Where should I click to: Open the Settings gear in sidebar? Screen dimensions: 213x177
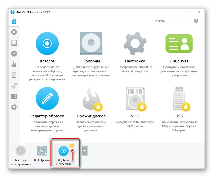coord(14,107)
